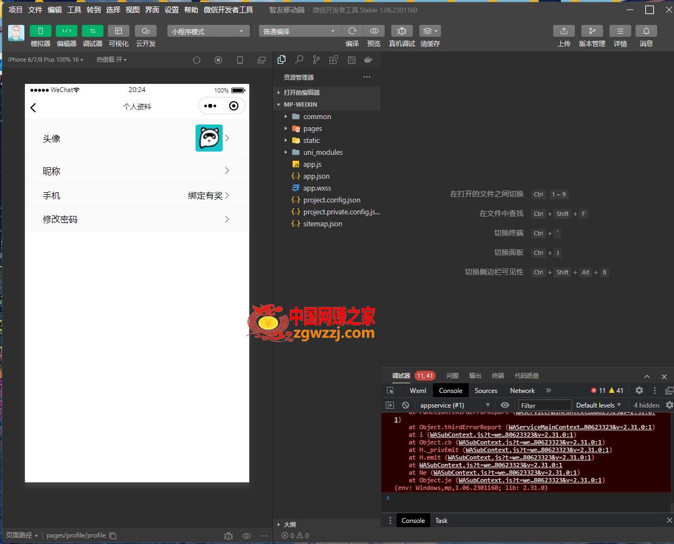Open the 消息 notifications bell
Screen dimensions: 674x544
(646, 31)
